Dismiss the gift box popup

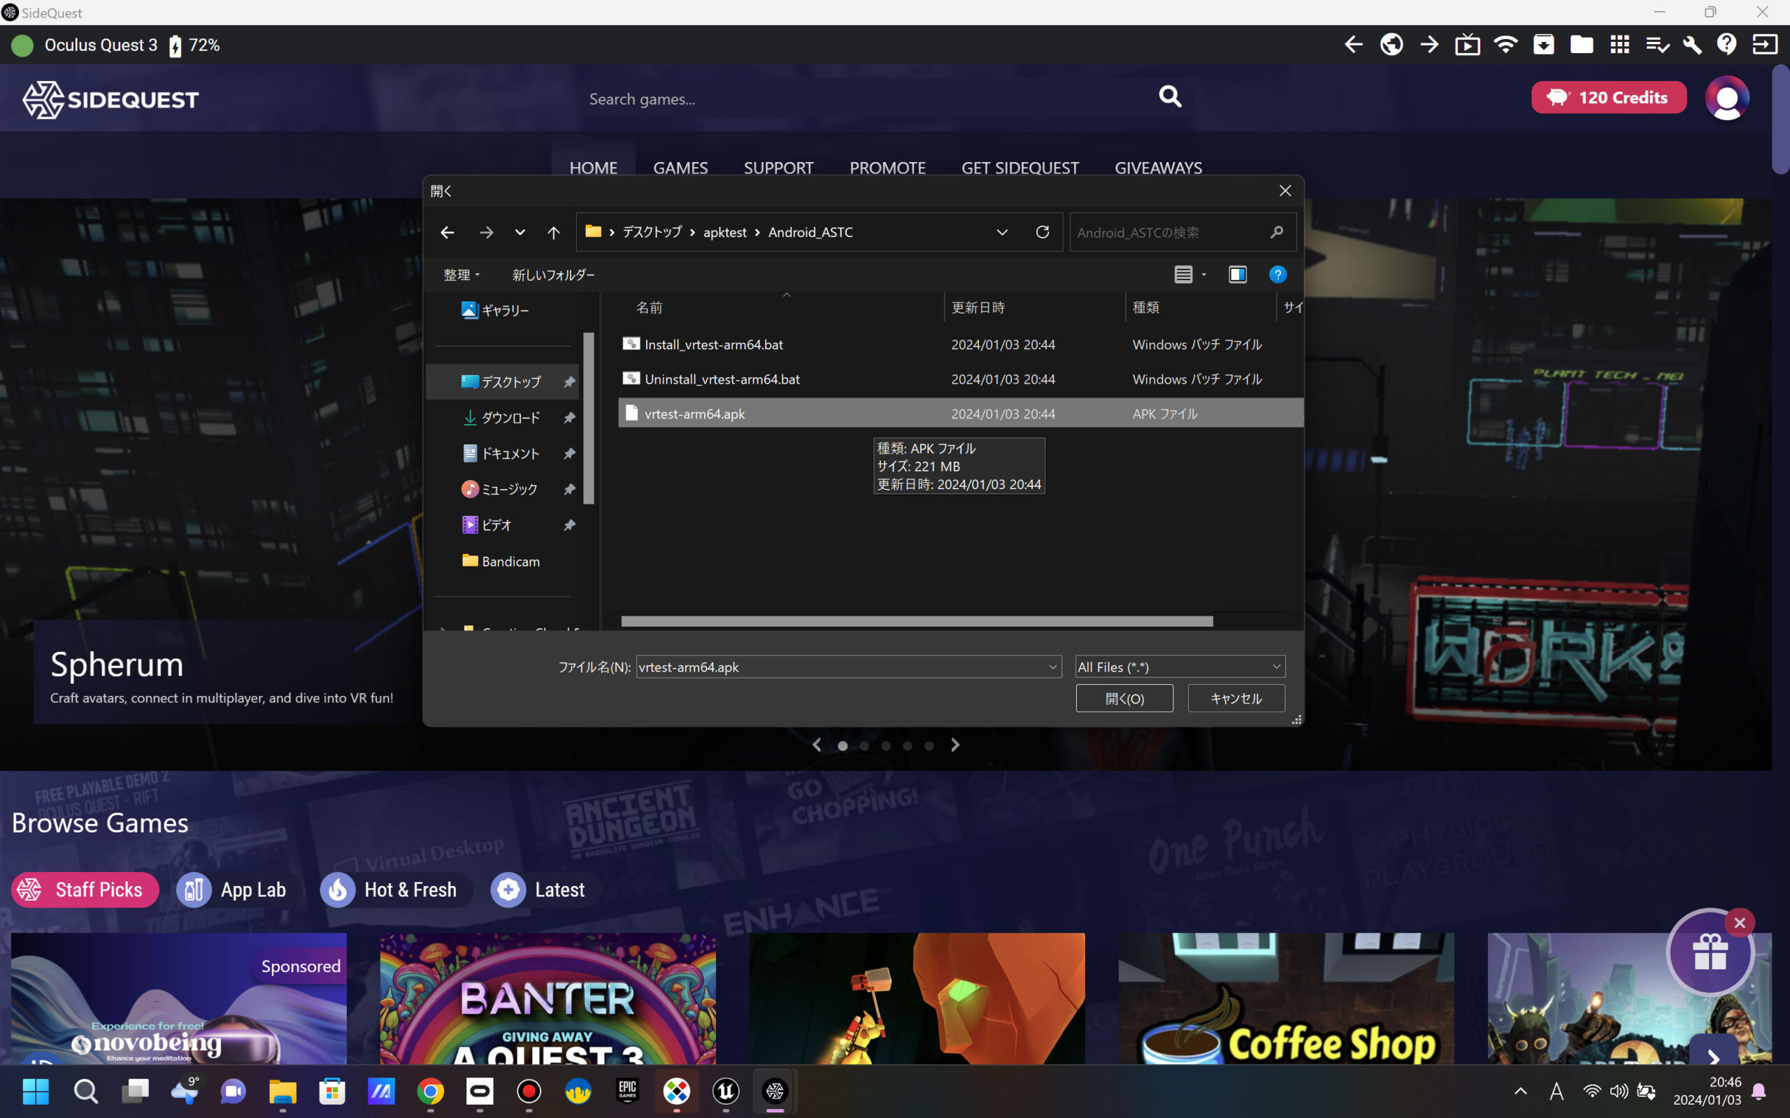pos(1740,923)
